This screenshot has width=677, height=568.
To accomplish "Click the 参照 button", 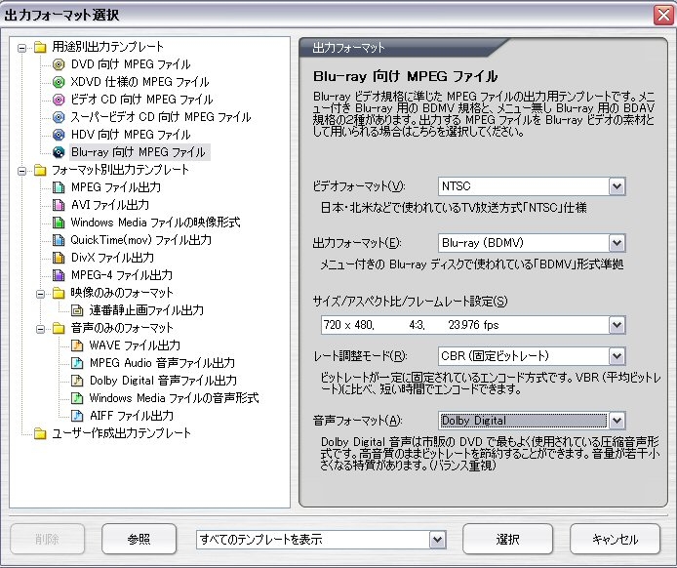I will pos(139,539).
